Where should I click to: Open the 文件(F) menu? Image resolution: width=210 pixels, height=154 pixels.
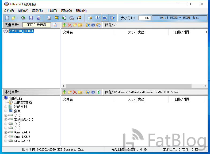coord(9,11)
